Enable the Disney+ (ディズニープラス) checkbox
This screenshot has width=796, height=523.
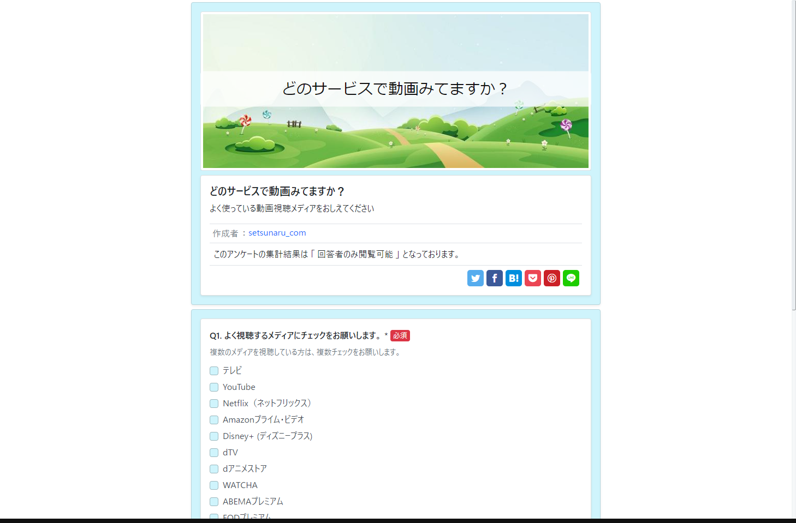(x=213, y=436)
